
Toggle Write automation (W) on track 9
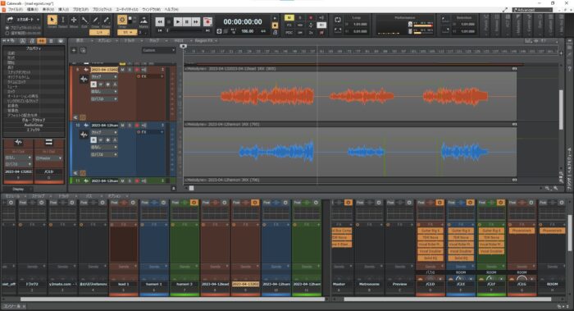point(101,85)
